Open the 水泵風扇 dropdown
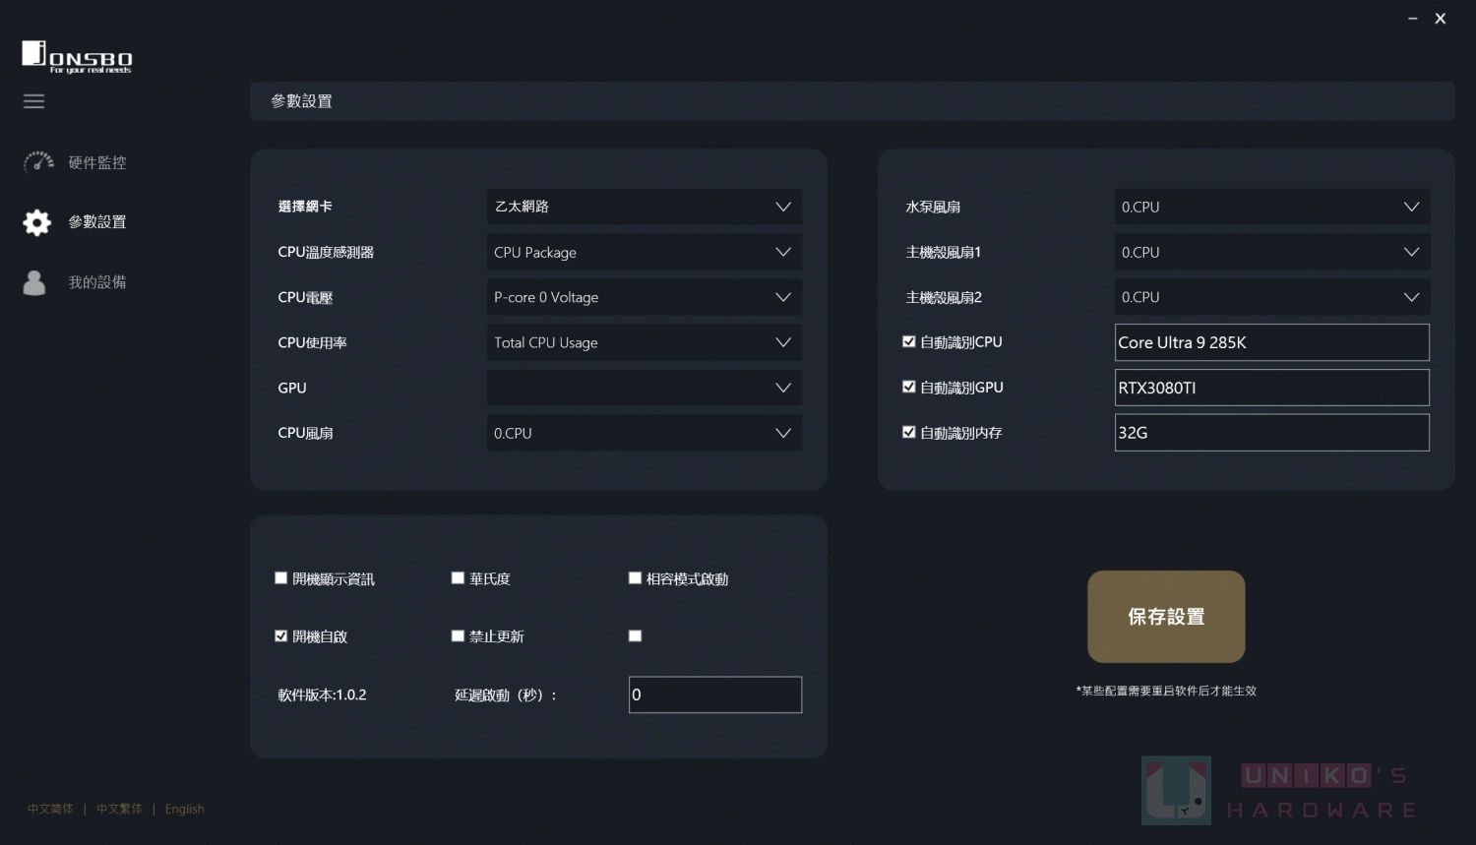This screenshot has height=845, width=1476. point(1271,207)
